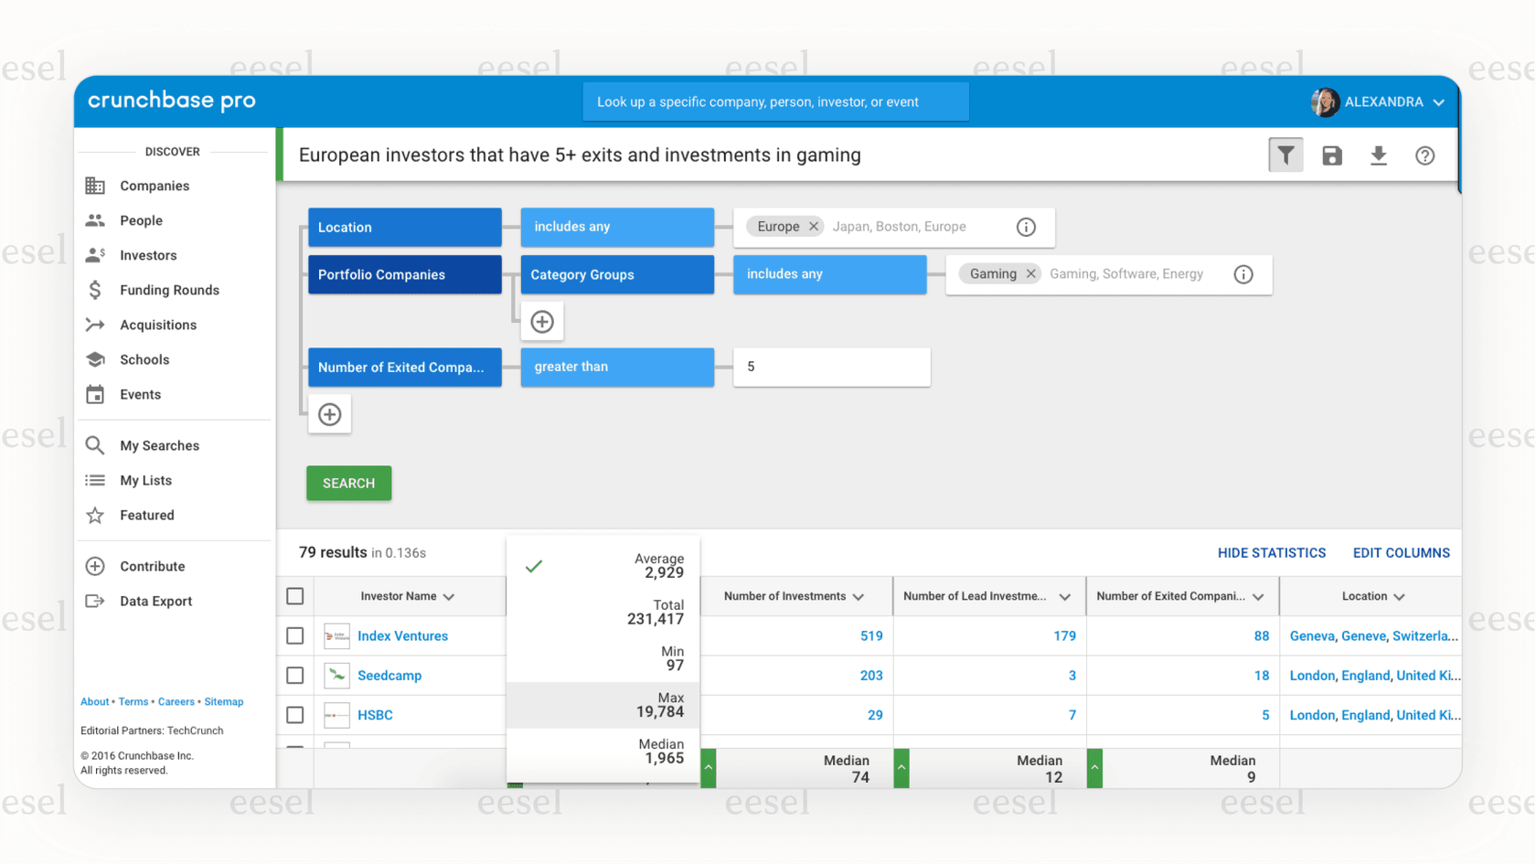Click the save search icon

(x=1331, y=155)
